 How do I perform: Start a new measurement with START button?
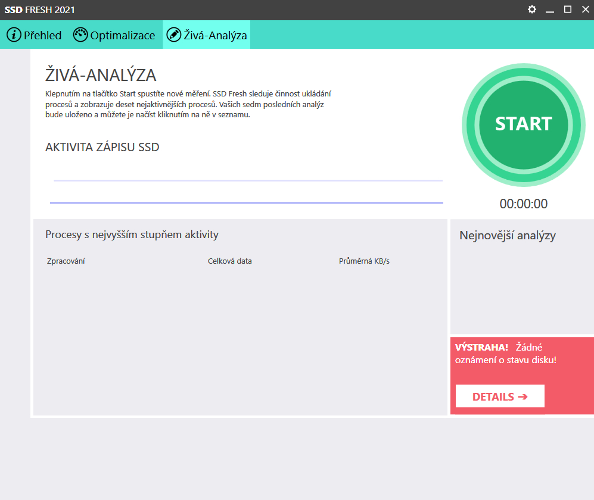(524, 124)
